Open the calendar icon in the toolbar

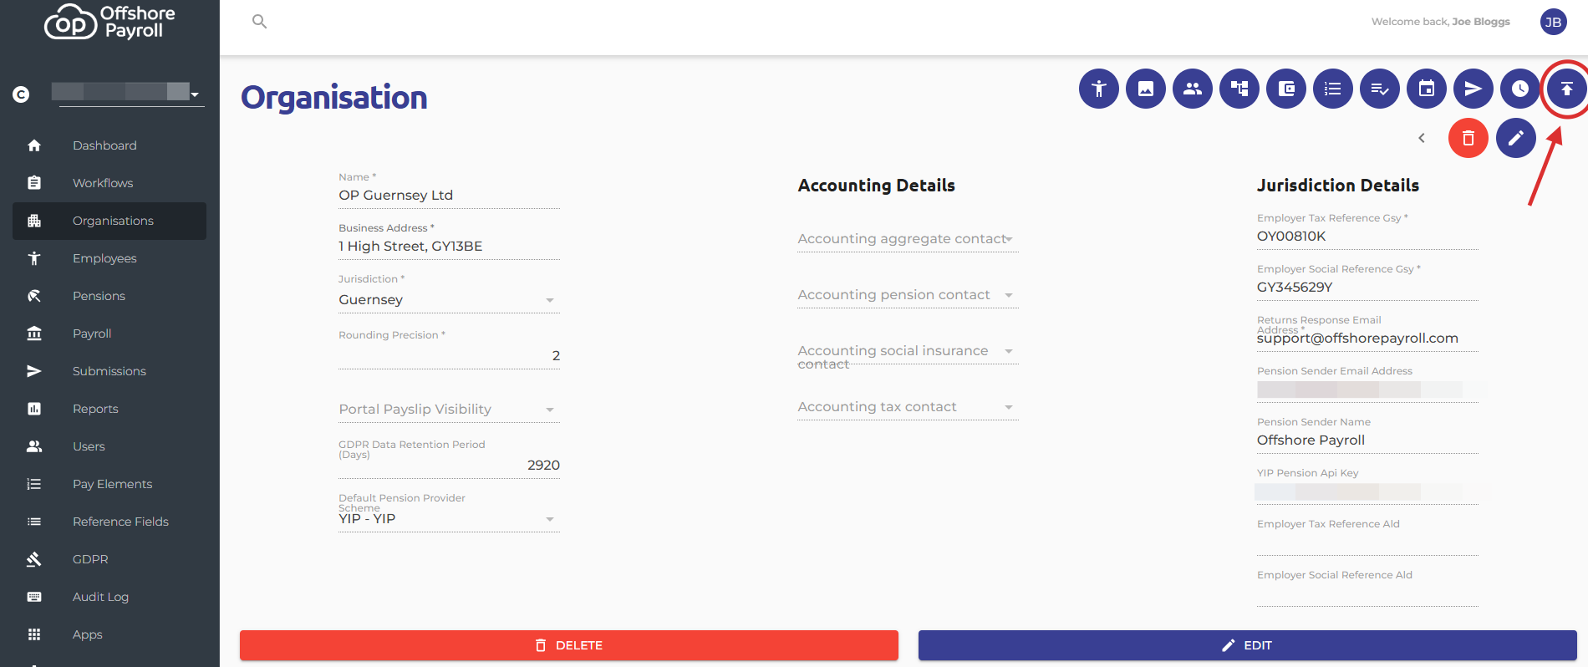(1427, 89)
